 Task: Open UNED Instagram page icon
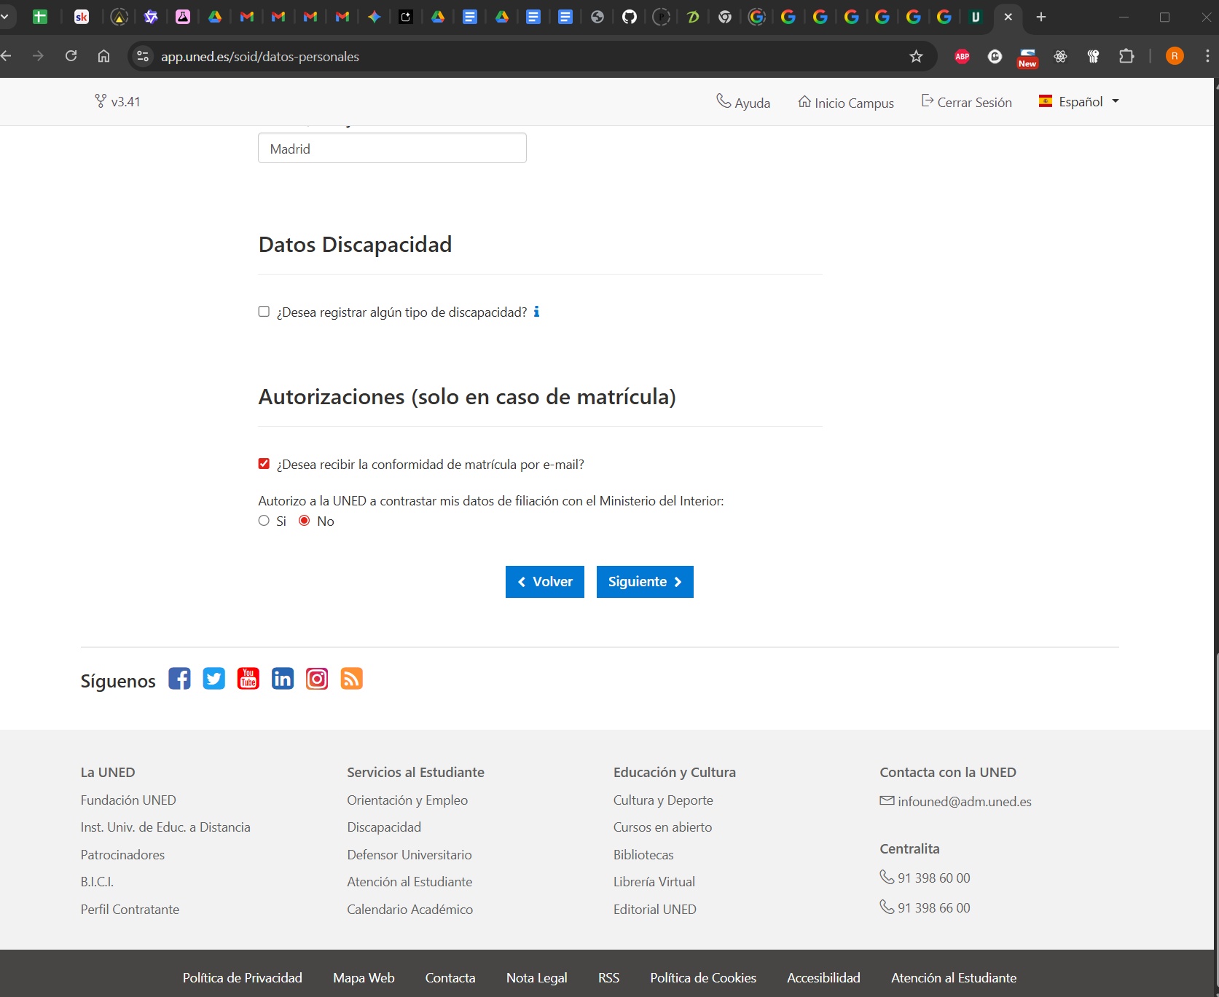tap(317, 679)
